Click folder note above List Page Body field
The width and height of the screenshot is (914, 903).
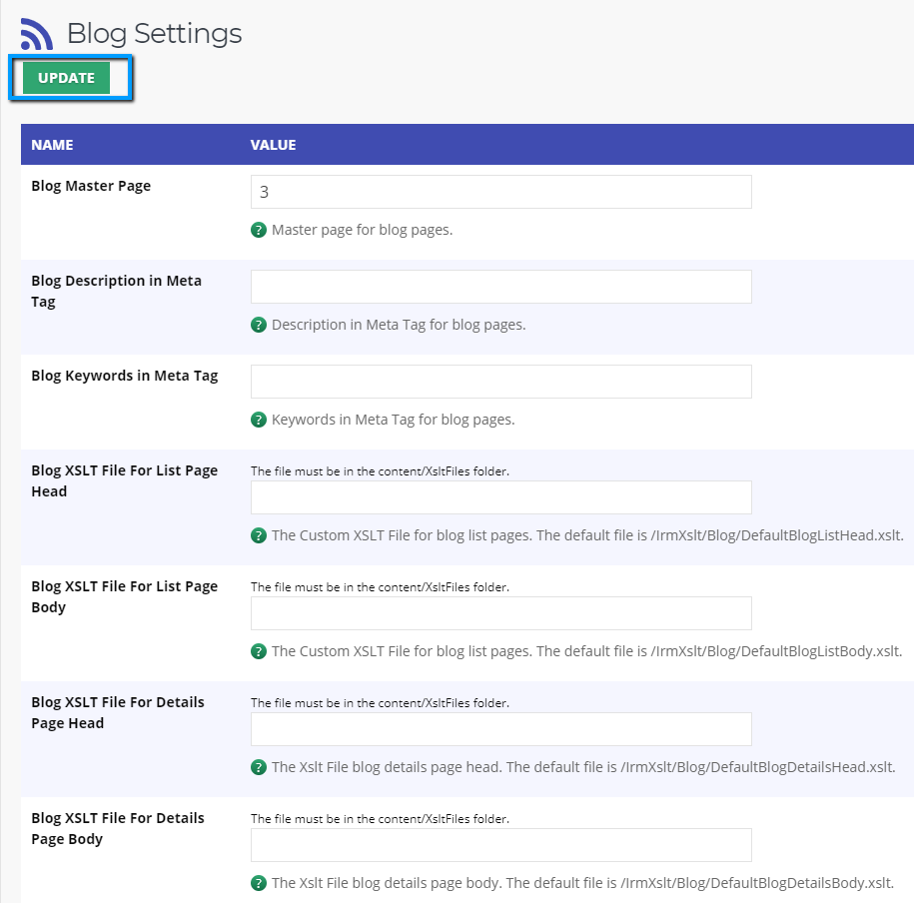(x=380, y=587)
